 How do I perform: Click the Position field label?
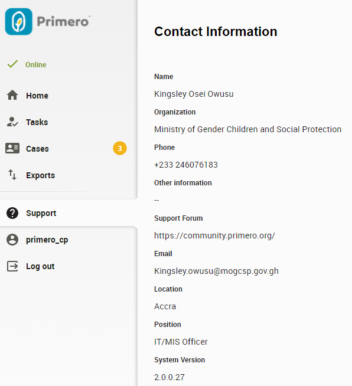(168, 325)
